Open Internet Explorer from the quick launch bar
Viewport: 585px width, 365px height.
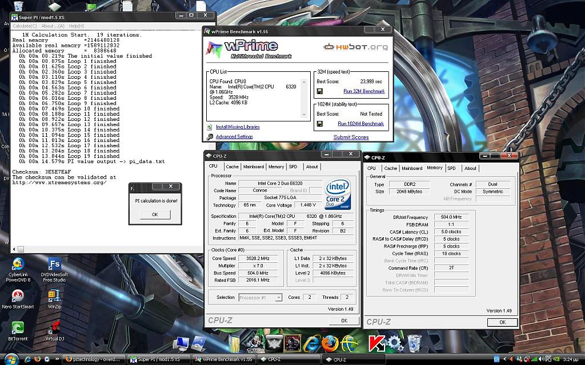[27, 359]
